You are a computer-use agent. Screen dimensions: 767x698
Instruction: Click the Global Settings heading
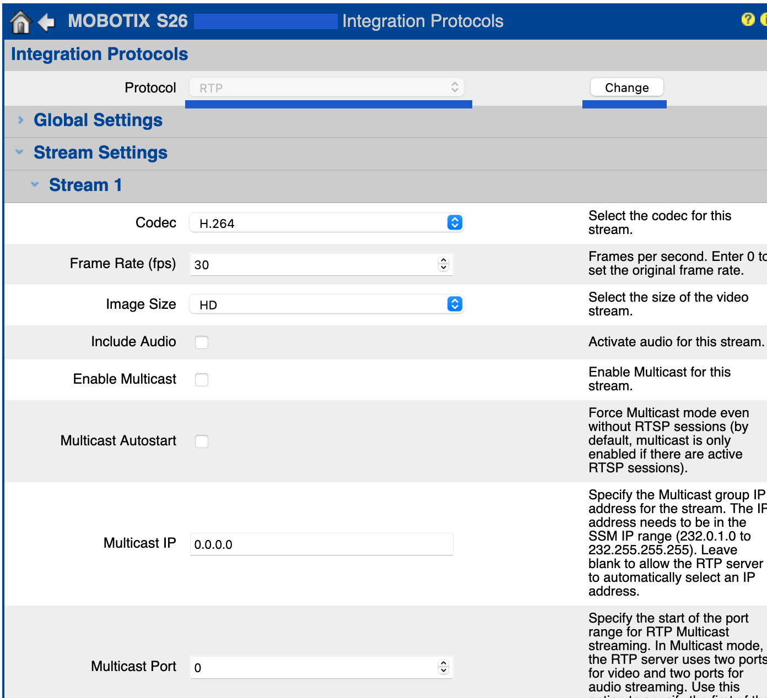point(98,121)
